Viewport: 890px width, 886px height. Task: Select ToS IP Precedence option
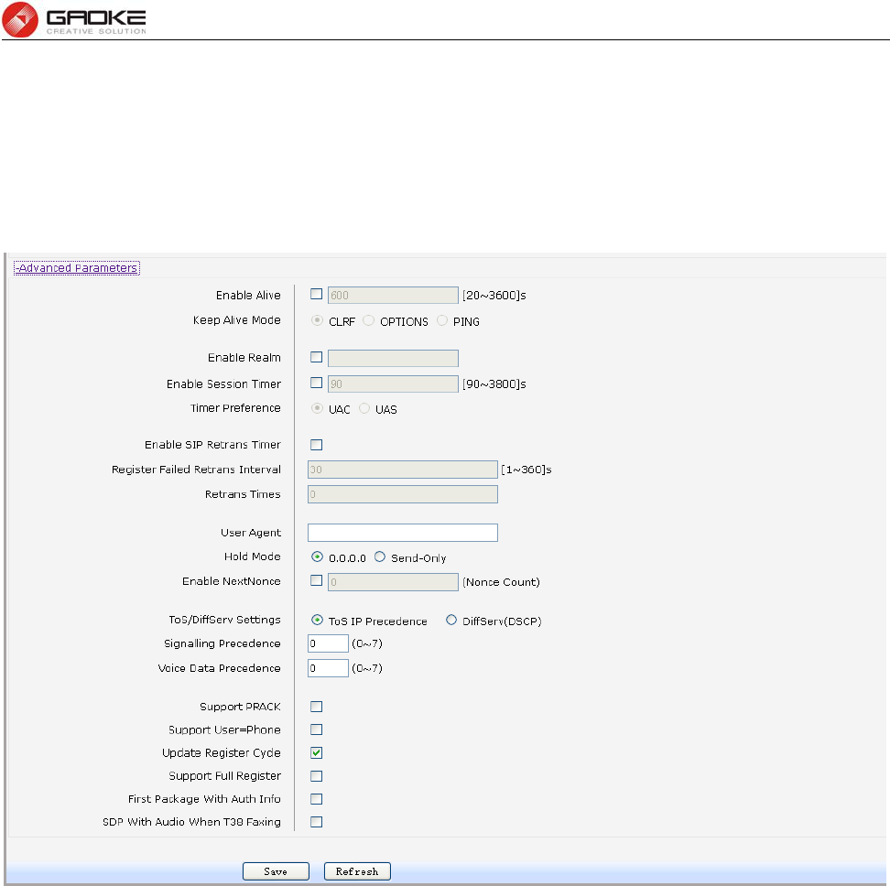tap(318, 620)
